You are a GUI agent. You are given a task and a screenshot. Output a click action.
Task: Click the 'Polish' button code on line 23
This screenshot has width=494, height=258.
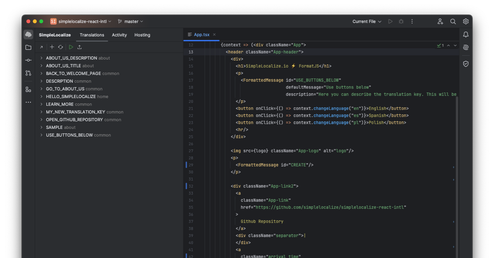[x=321, y=122]
